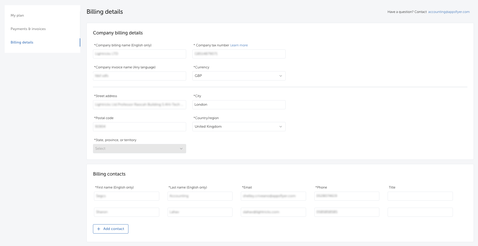
Task: Open the My plan section
Action: click(x=17, y=15)
